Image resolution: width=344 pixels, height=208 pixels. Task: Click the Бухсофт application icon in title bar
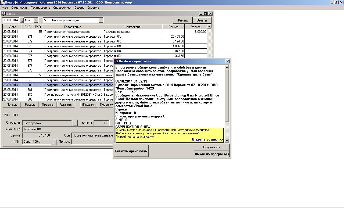pyautogui.click(x=2, y=2)
